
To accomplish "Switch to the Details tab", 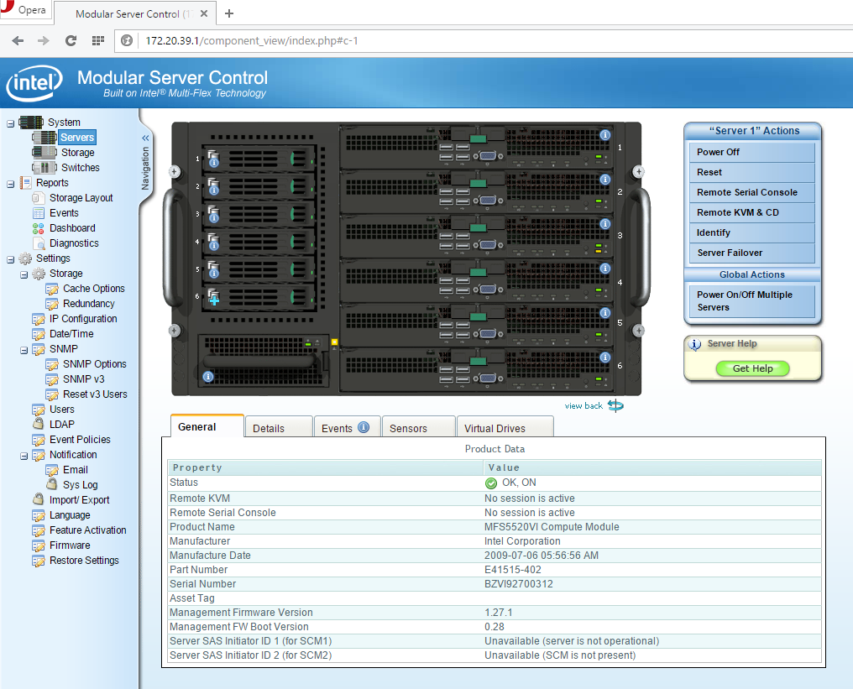I will coord(279,427).
